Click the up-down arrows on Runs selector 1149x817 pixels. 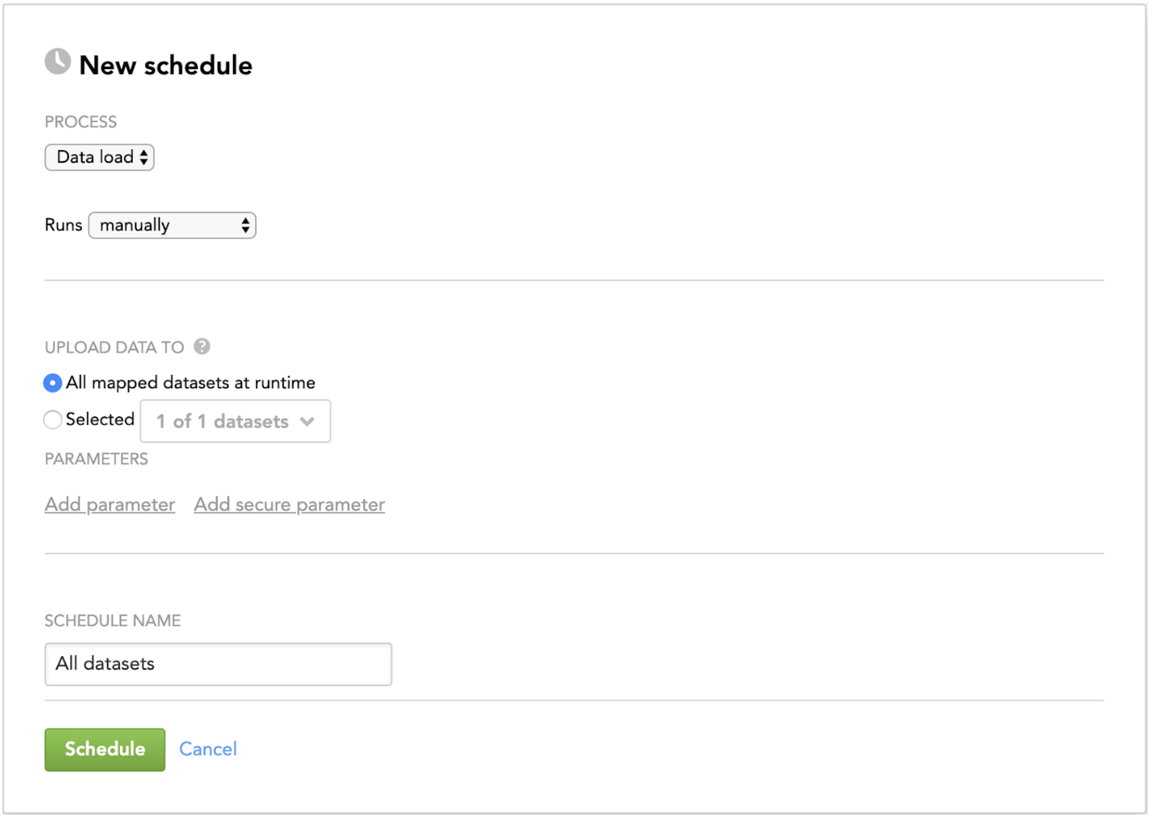[x=245, y=225]
